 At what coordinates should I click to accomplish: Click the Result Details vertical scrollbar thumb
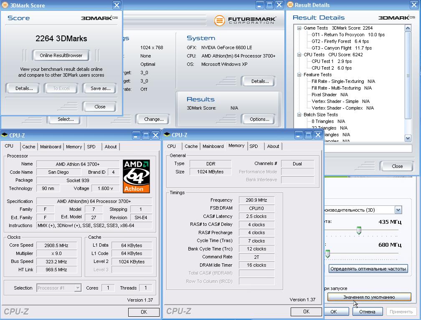point(408,75)
